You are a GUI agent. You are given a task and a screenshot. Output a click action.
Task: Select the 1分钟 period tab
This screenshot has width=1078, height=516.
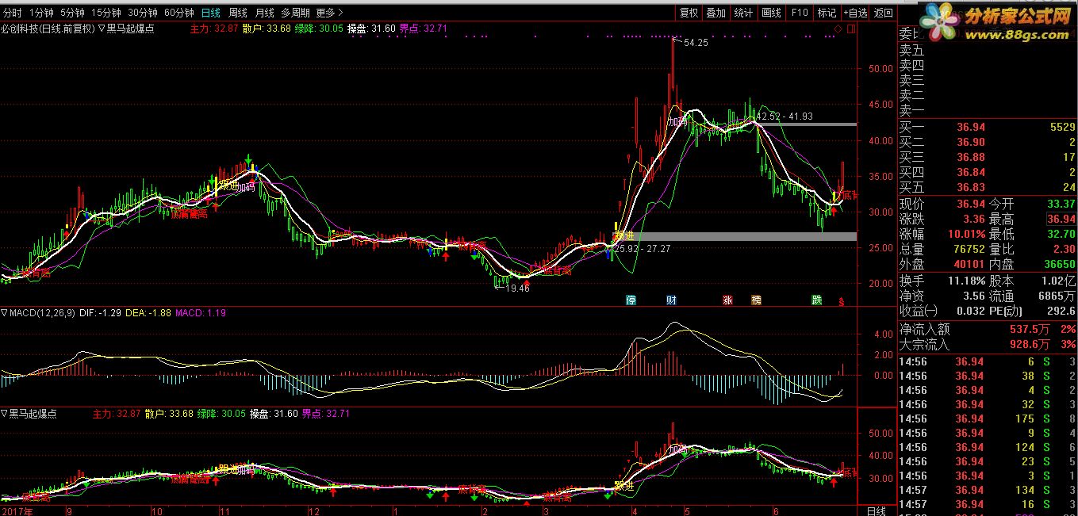[42, 13]
